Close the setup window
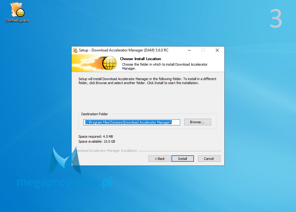Image resolution: width=296 pixels, height=212 pixels. click(x=217, y=50)
